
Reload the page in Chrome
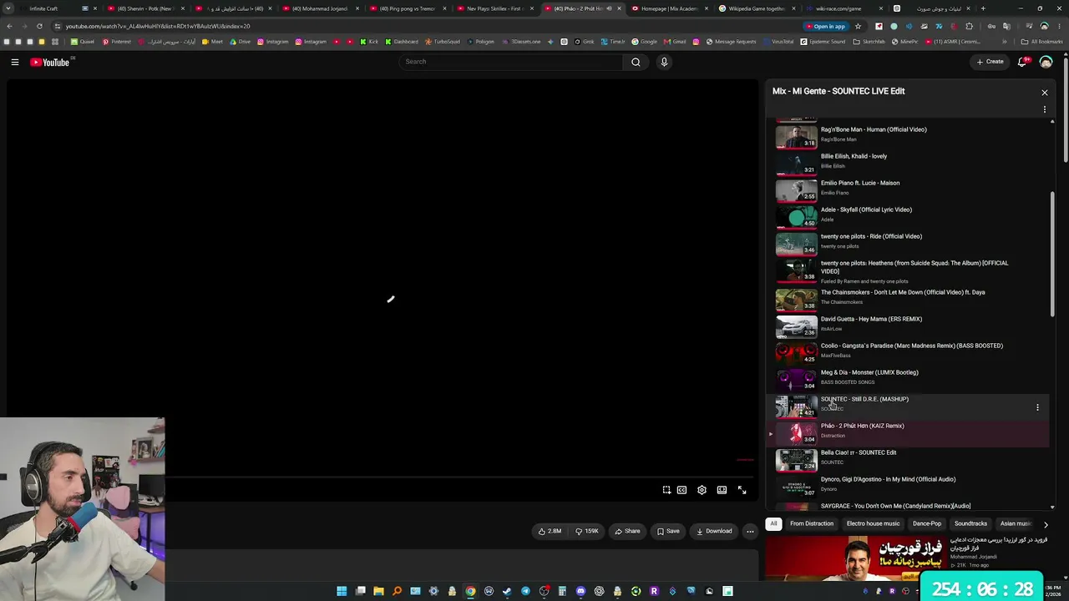pos(39,26)
